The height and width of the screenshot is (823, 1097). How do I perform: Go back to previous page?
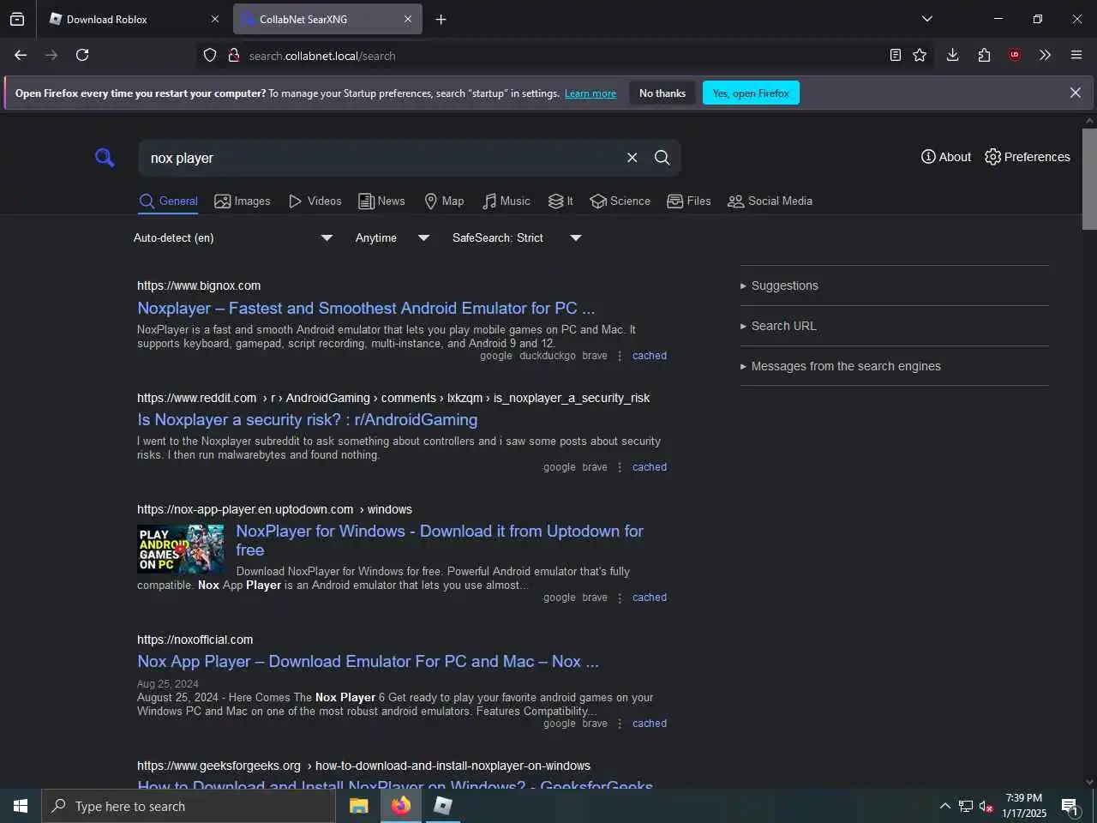coord(21,55)
